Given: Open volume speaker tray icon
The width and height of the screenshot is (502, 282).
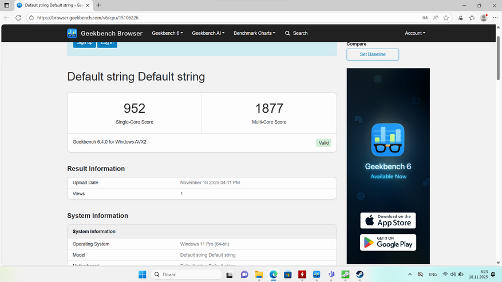Looking at the screenshot, I should point(453,275).
